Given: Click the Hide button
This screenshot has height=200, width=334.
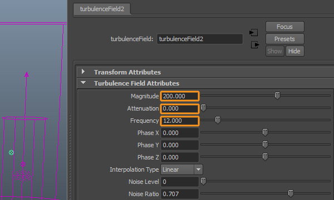Looking at the screenshot, I should 295,51.
